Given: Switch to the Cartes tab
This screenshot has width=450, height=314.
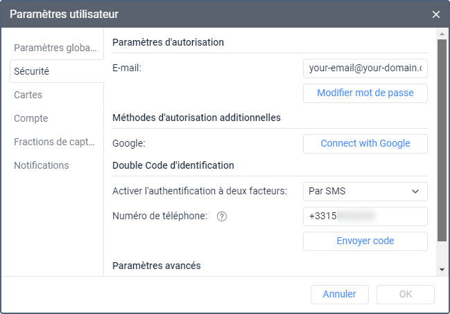Looking at the screenshot, I should click(57, 95).
